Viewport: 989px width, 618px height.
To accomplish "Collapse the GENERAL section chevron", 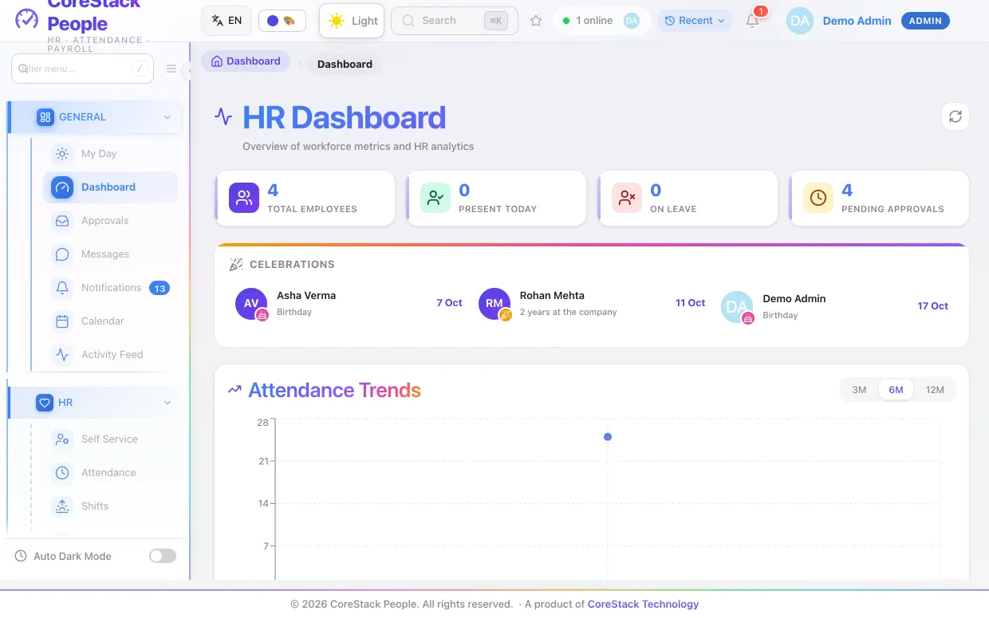I will click(167, 117).
